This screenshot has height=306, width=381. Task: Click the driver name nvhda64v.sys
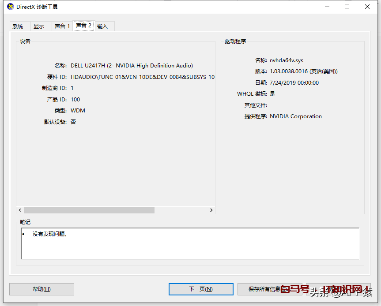(287, 60)
